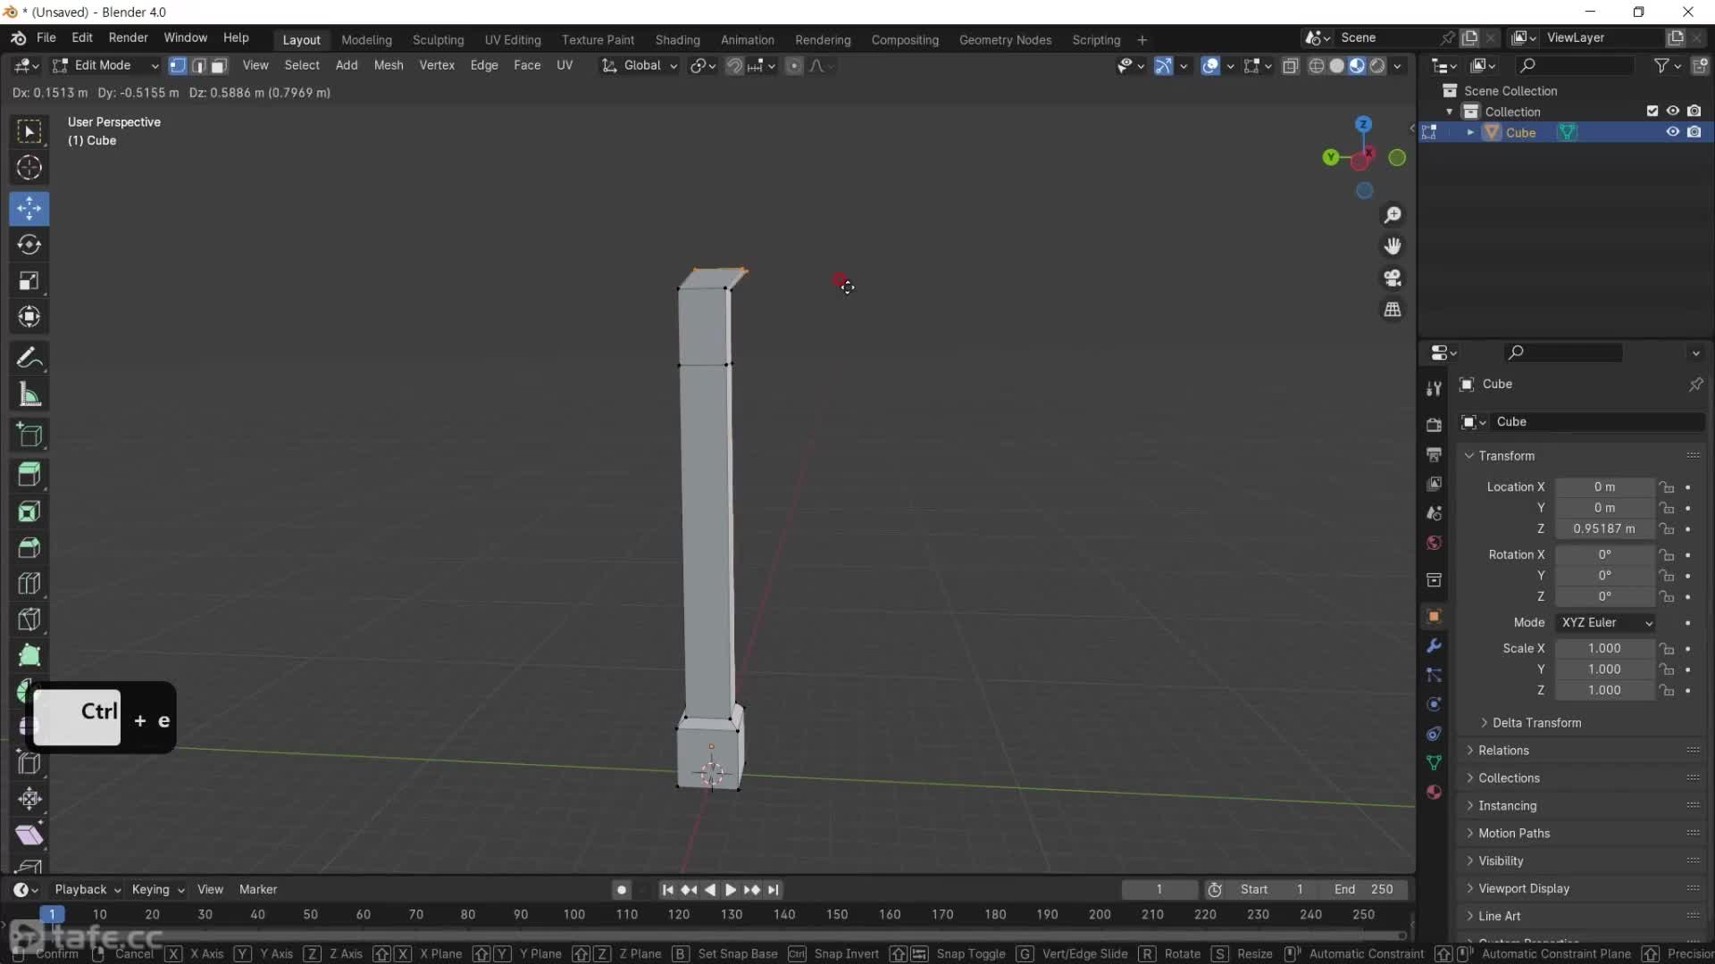Image resolution: width=1715 pixels, height=964 pixels.
Task: Switch to the UV Editing workspace tab
Action: (512, 40)
